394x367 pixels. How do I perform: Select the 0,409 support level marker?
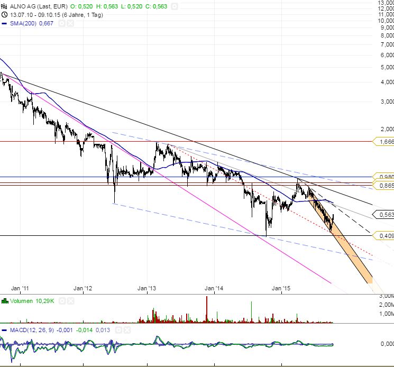tap(384, 235)
